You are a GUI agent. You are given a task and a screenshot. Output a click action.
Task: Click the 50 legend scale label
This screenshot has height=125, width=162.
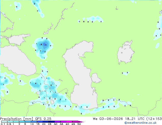tap(79, 124)
